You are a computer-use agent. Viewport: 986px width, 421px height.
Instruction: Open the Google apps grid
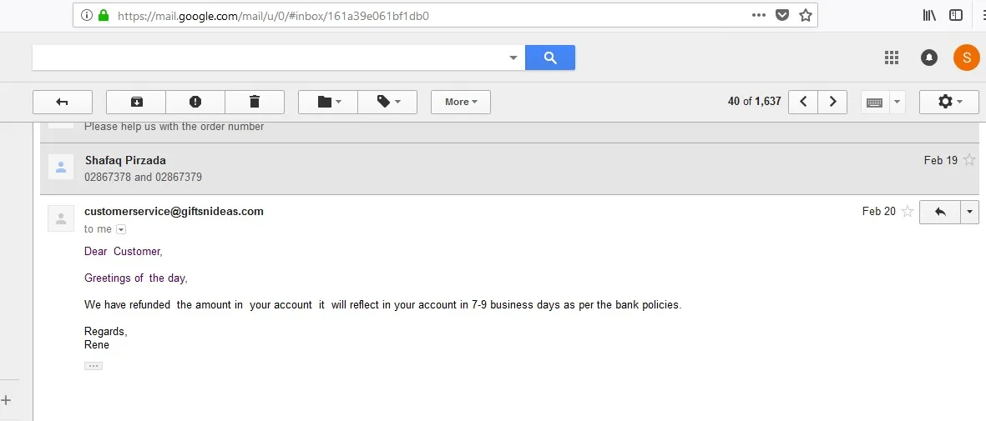[x=892, y=58]
